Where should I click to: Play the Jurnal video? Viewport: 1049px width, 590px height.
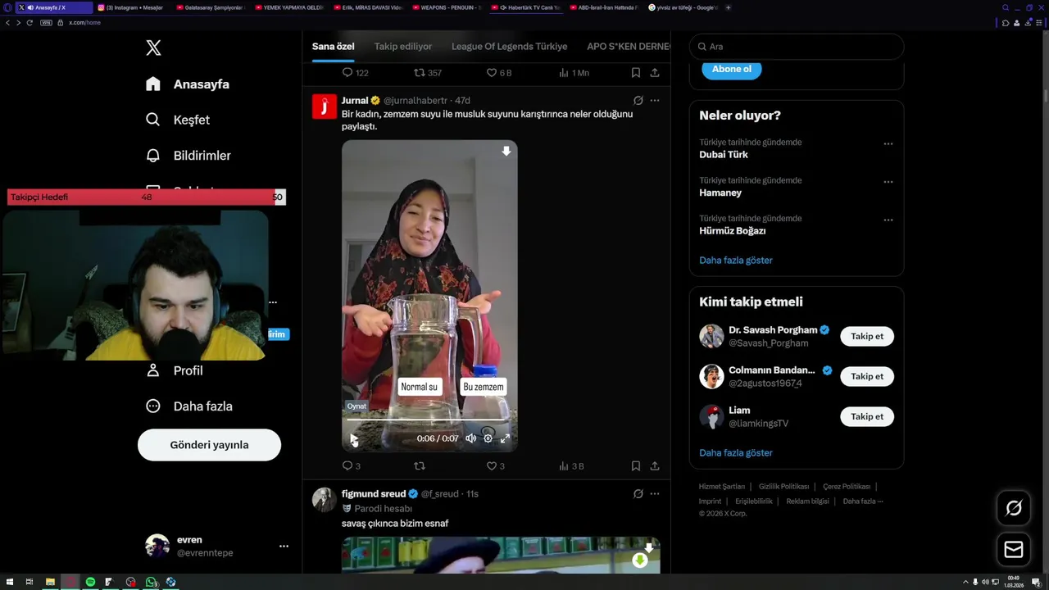tap(354, 438)
